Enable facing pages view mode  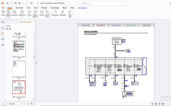point(159,104)
